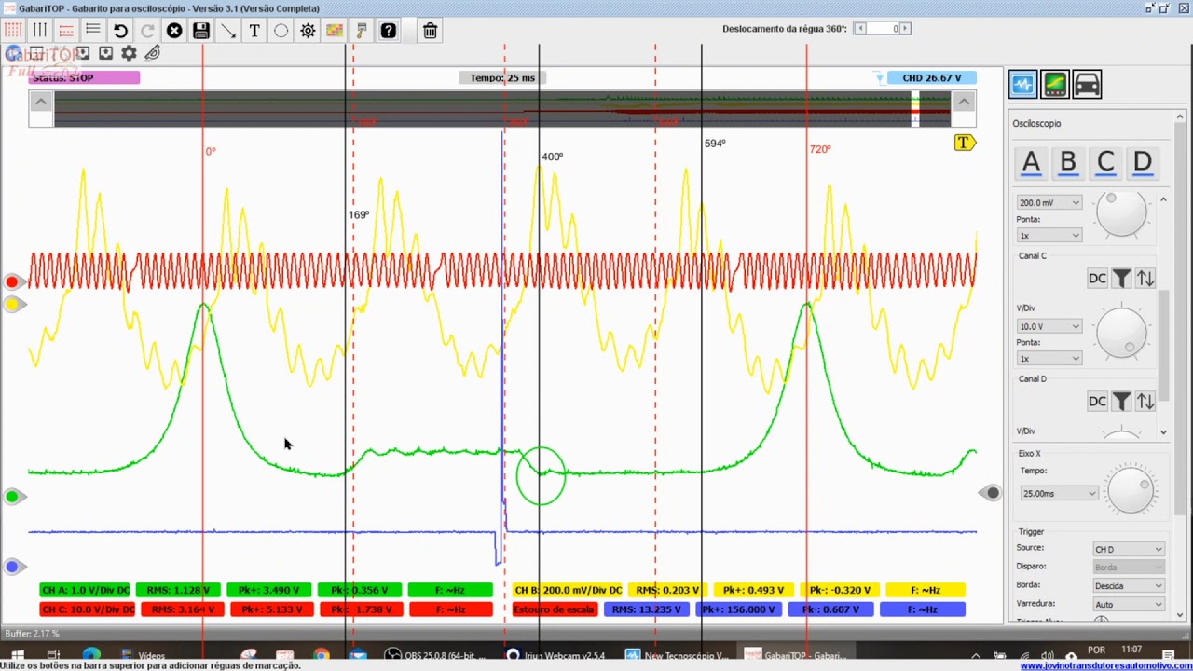
Task: Select the arrow drawing tool
Action: 227,31
